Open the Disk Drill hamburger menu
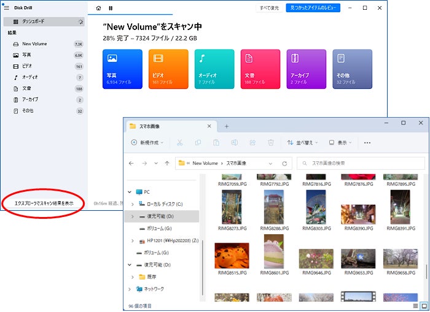Viewport: 430px width, 312px height. [x=7, y=8]
